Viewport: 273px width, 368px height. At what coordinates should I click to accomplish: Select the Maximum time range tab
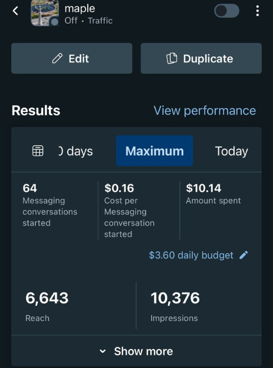coord(154,151)
